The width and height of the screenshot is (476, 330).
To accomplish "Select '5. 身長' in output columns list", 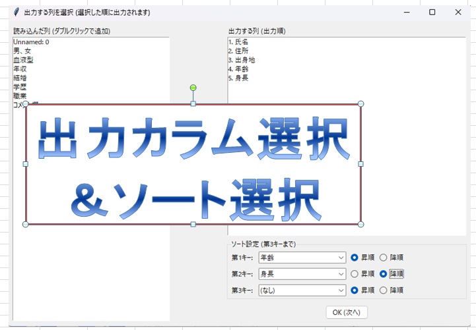I will (x=238, y=78).
